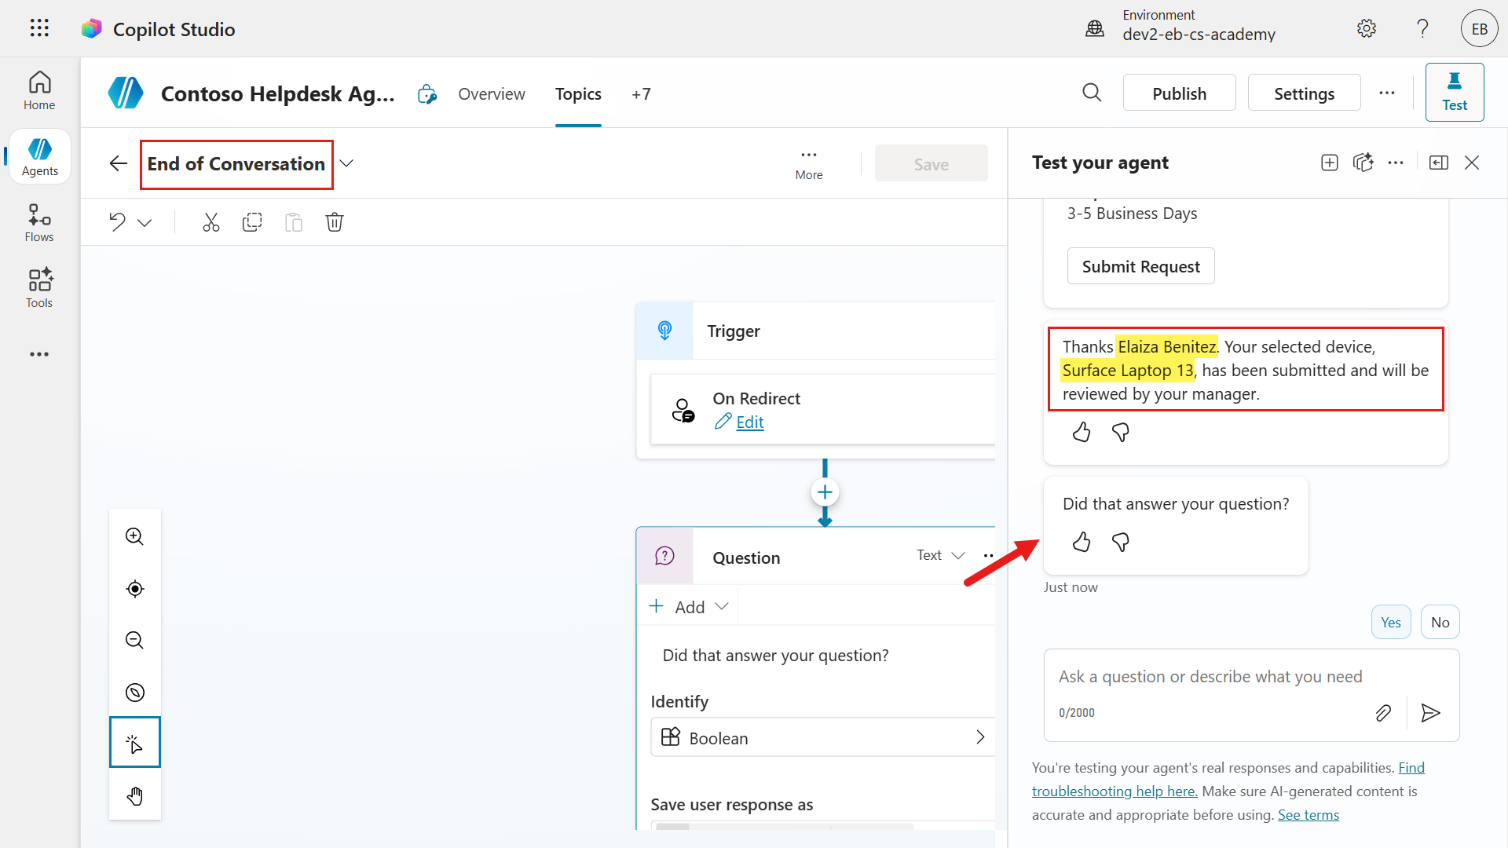Expand the End of Conversation topic dropdown
Viewport: 1508px width, 848px height.
coord(346,163)
